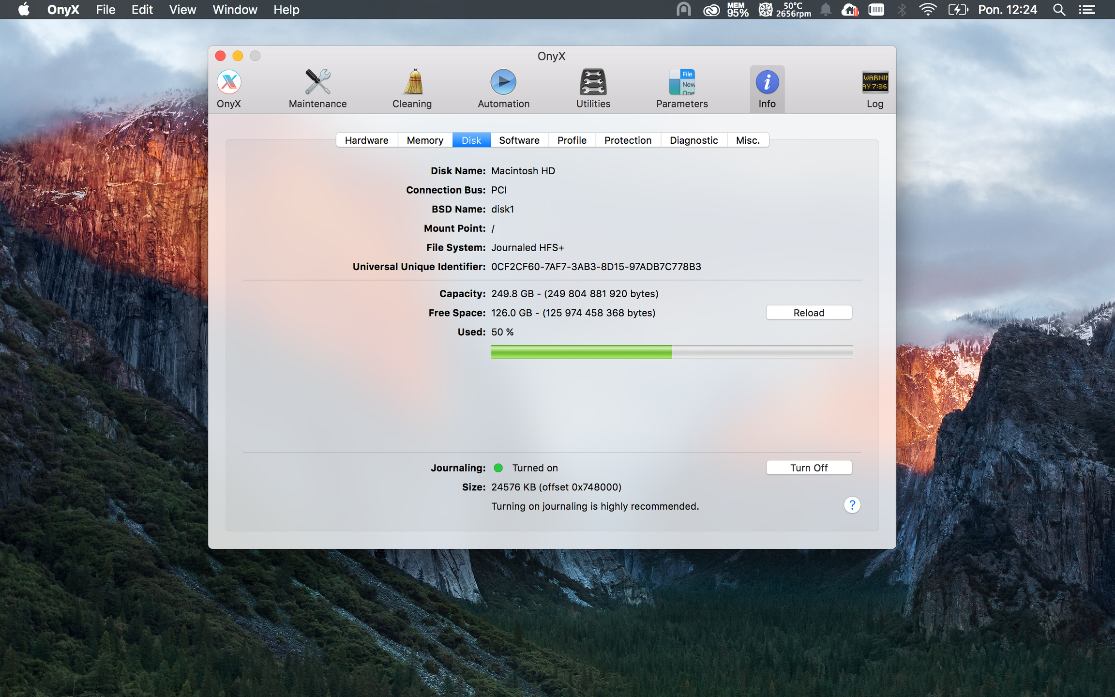Viewport: 1115px width, 697px height.
Task: Click the headphone-shaped menu bar icon
Action: [x=683, y=10]
